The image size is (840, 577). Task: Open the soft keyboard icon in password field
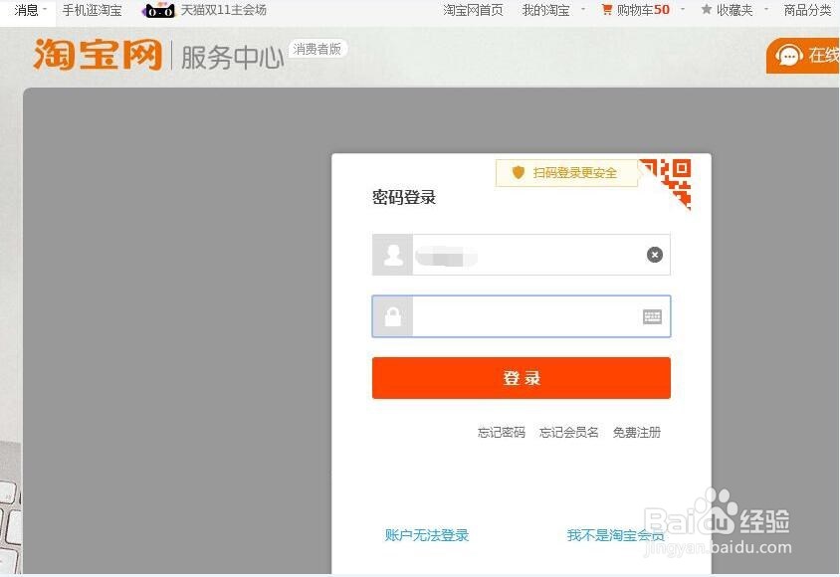pyautogui.click(x=652, y=317)
